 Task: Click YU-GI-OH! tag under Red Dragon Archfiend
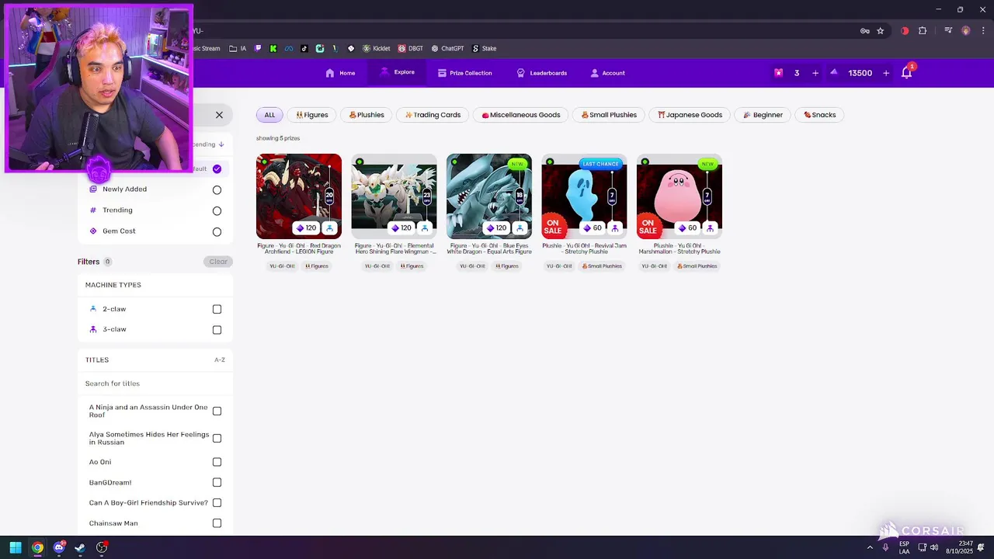282,266
